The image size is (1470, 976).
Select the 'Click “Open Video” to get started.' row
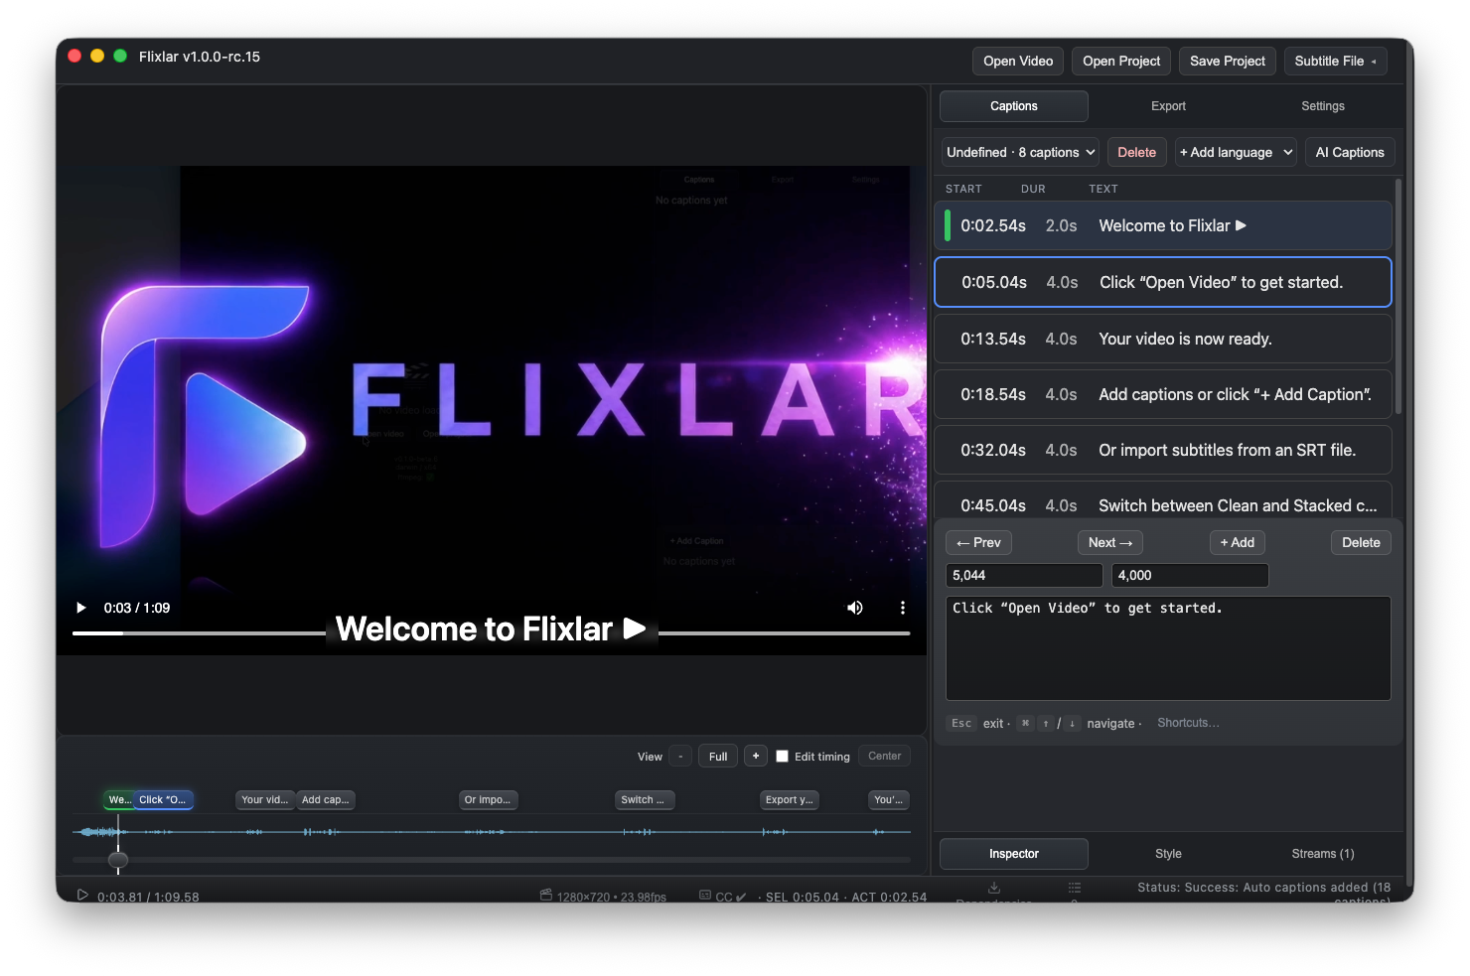tap(1163, 282)
